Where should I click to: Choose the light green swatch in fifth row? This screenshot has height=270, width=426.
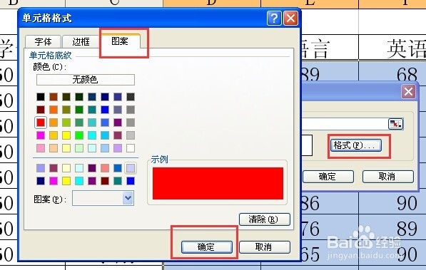79,148
